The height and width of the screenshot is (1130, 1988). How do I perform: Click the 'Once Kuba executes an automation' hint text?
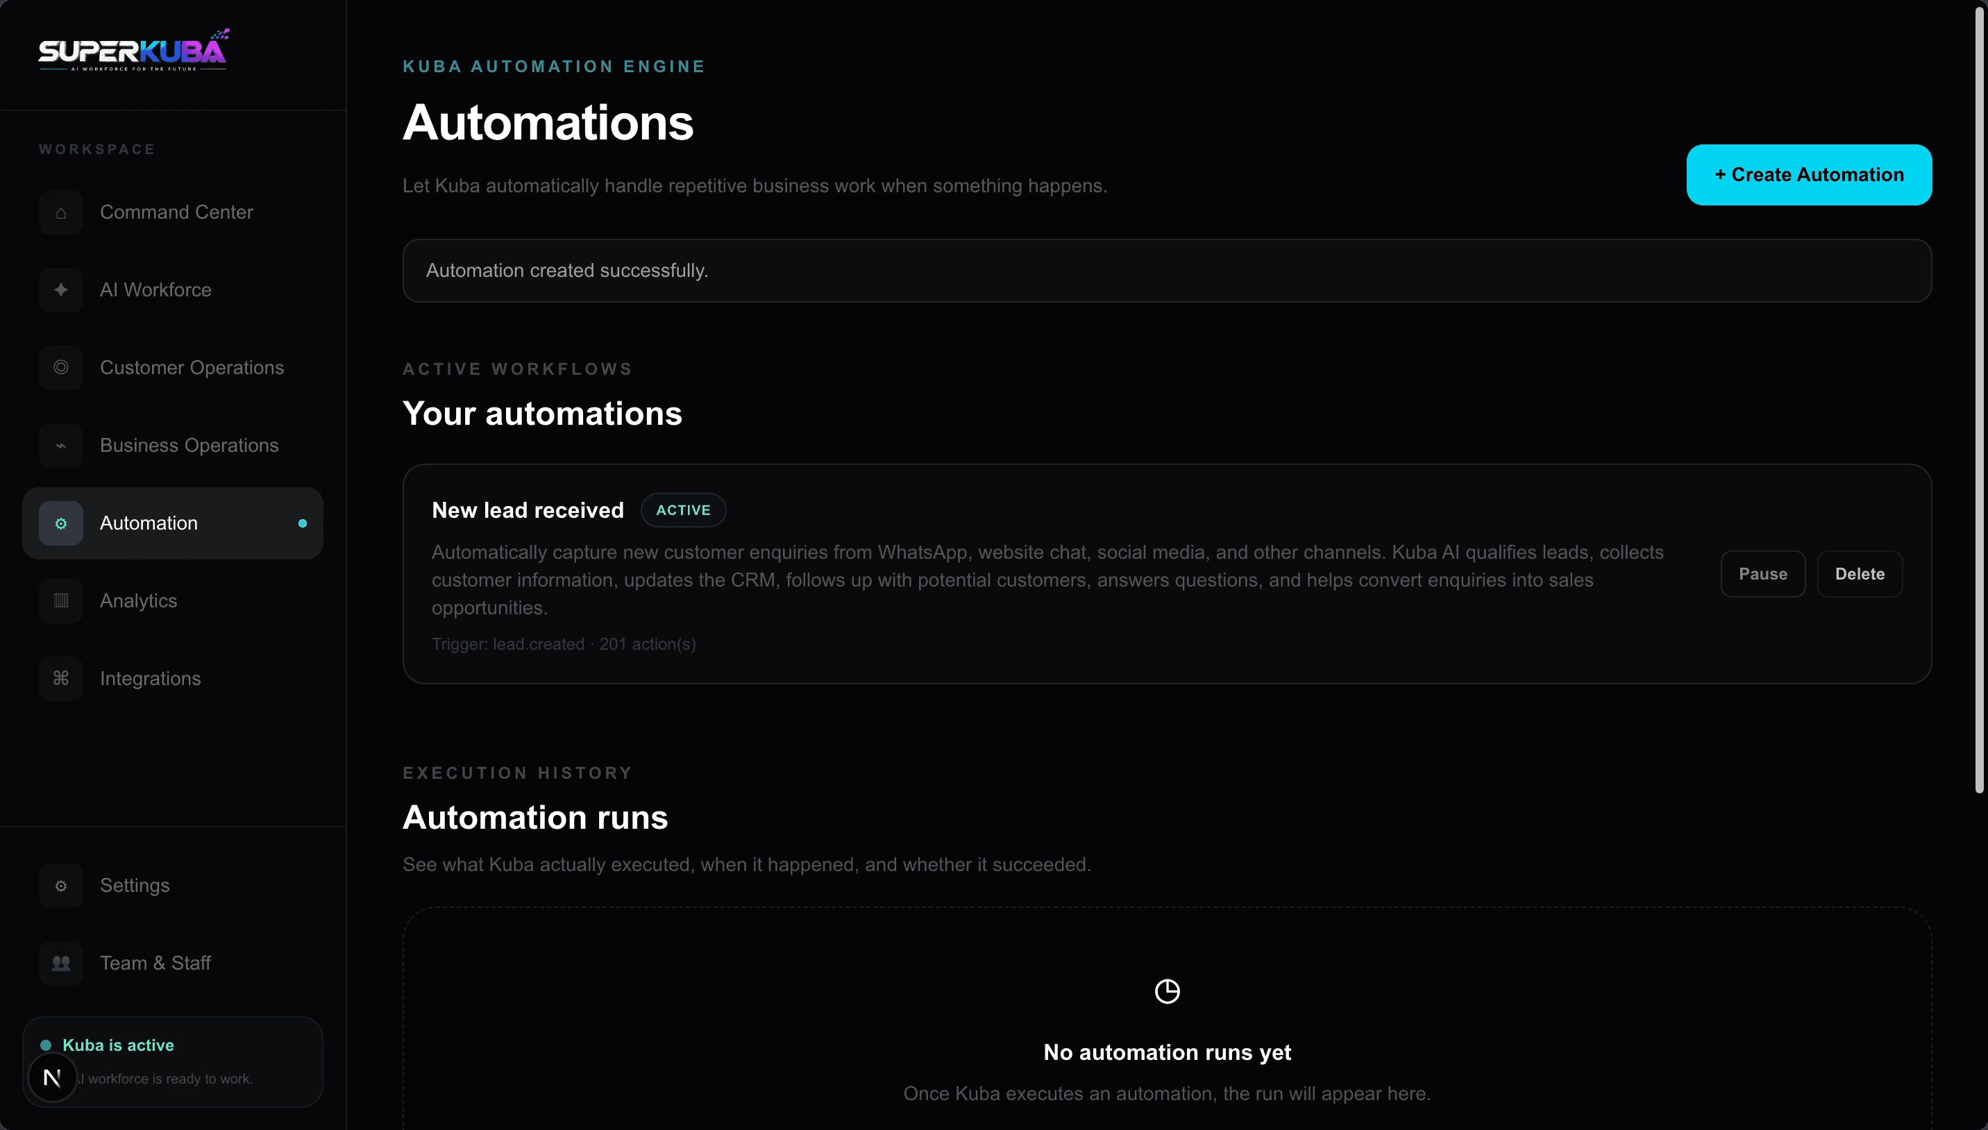tap(1167, 1093)
